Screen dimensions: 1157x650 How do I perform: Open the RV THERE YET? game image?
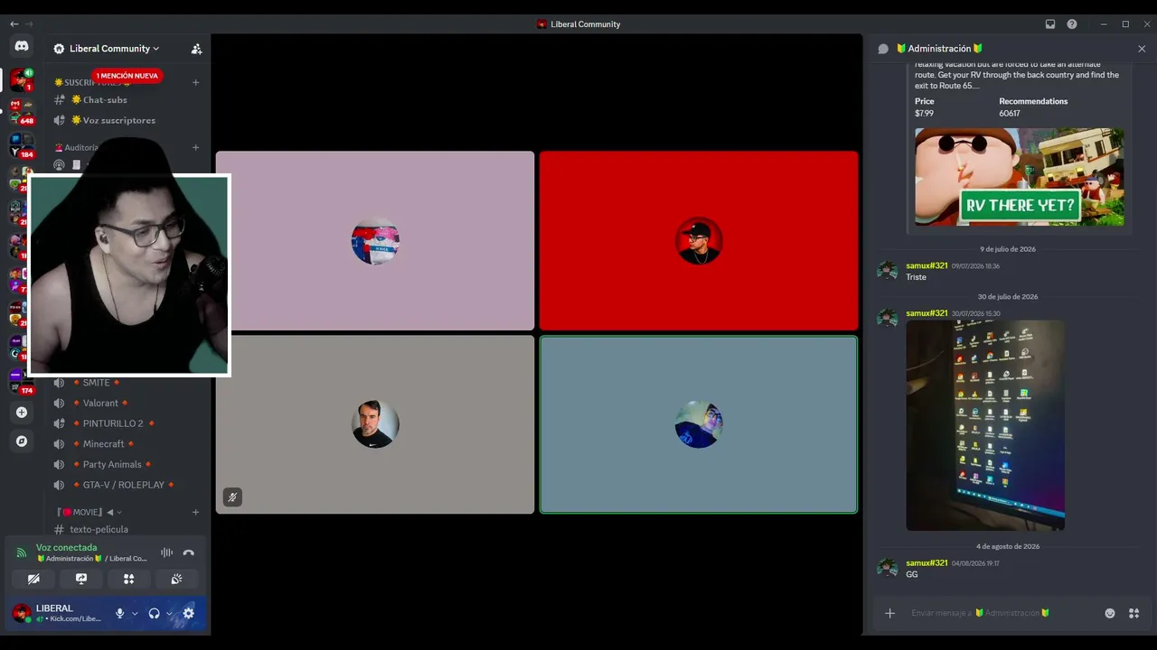point(1020,177)
